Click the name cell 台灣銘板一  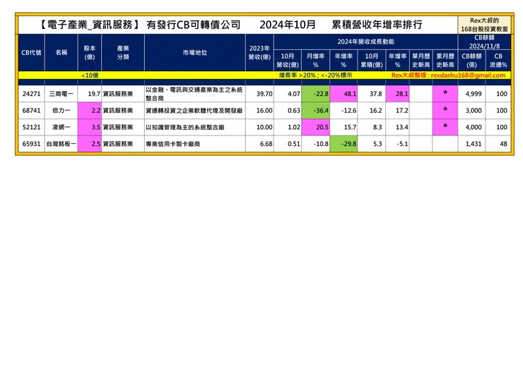pyautogui.click(x=61, y=144)
